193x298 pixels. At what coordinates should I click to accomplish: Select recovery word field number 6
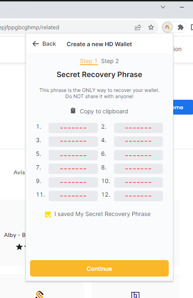pos(138,155)
